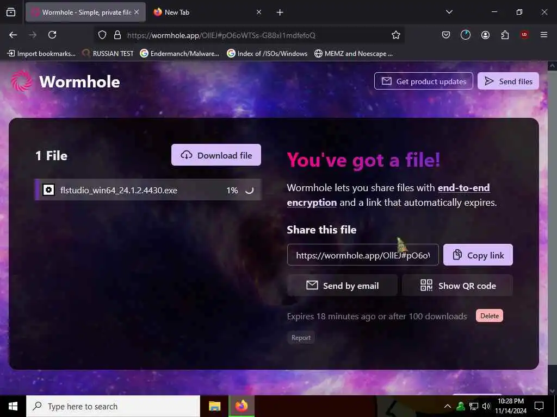Viewport: 557px width, 417px height.
Task: Open the Firefox View icon in the tab strip
Action: point(11,12)
